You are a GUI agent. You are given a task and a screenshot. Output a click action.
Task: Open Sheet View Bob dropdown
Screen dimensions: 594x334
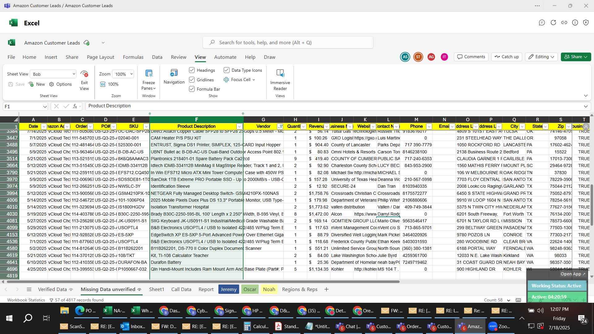pyautogui.click(x=54, y=74)
